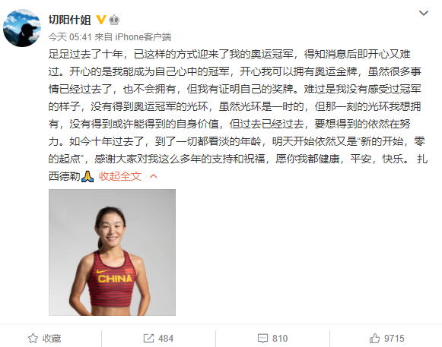Collapse post with 收起全文
The height and width of the screenshot is (347, 442).
coord(120,176)
